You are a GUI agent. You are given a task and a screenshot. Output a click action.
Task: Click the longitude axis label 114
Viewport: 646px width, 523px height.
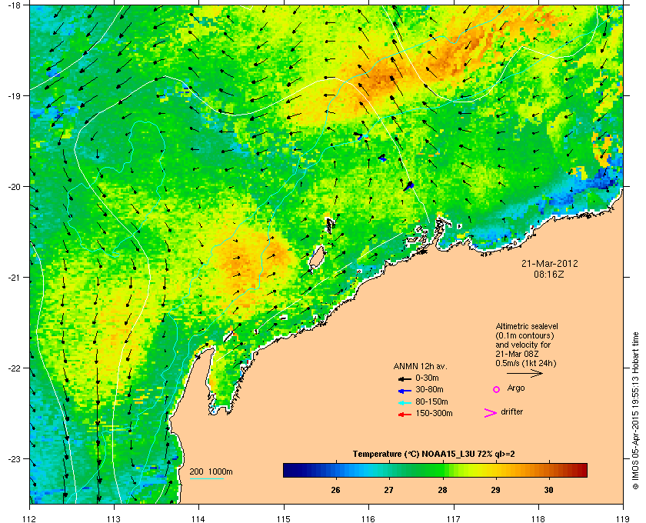pos(198,519)
